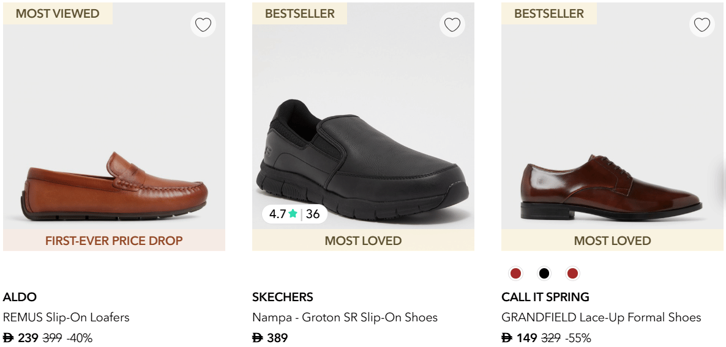This screenshot has height=347, width=726.
Task: Click the heart icon on Skechers shoe
Action: [x=452, y=25]
